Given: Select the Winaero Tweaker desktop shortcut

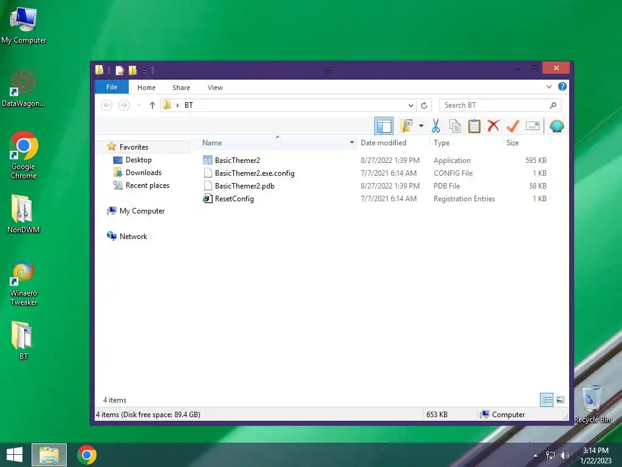Looking at the screenshot, I should point(24,283).
